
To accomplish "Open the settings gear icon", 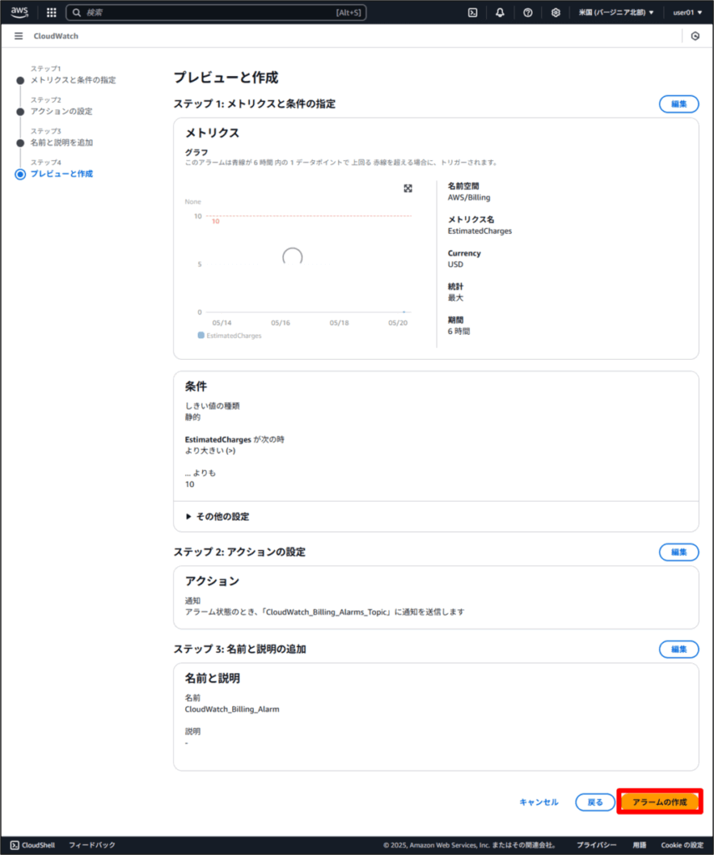I will (x=555, y=13).
